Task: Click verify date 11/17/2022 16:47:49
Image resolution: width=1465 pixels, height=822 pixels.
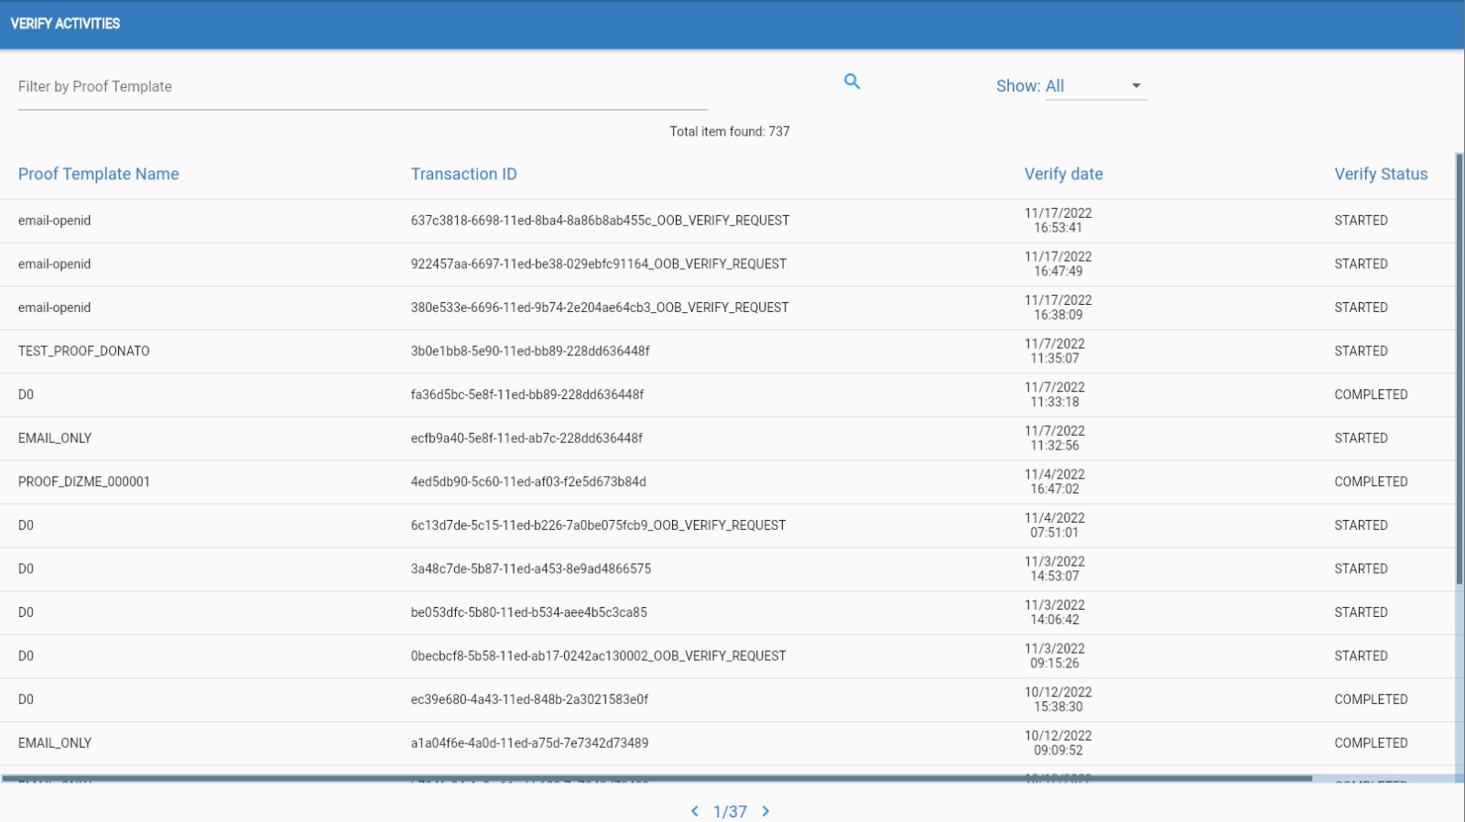Action: pos(1058,264)
